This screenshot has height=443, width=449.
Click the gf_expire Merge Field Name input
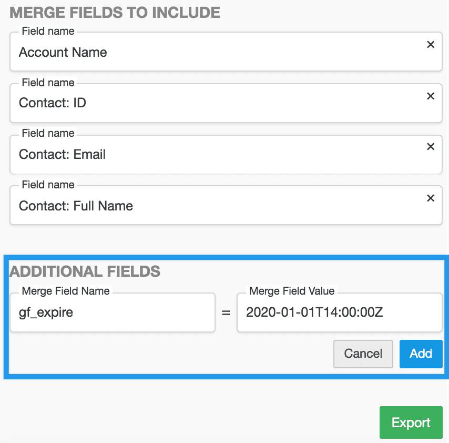point(113,313)
